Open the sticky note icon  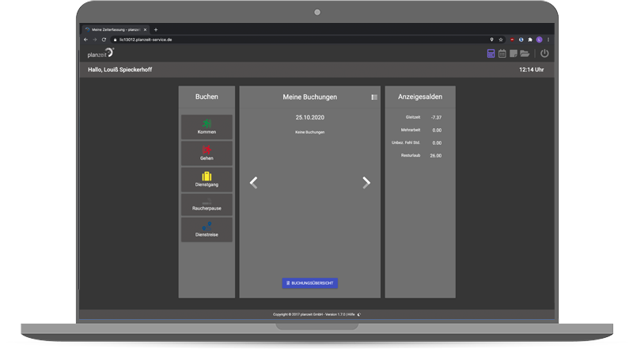pyautogui.click(x=513, y=53)
